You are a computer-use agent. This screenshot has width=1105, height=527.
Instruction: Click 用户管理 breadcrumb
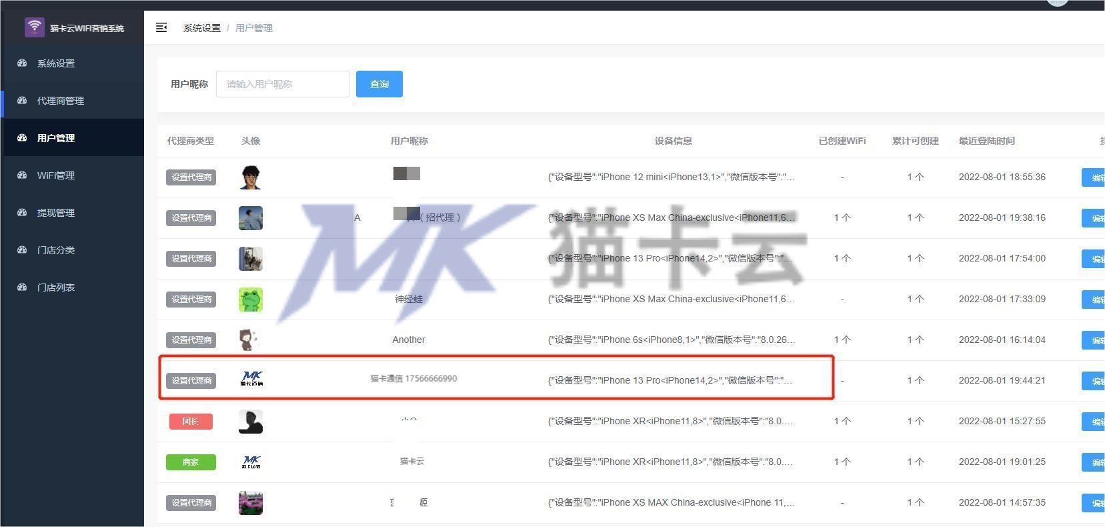[254, 28]
